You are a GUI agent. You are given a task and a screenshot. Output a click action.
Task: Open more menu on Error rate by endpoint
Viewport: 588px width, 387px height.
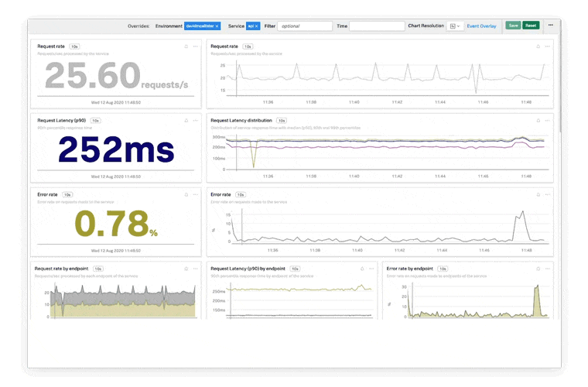[x=548, y=269]
